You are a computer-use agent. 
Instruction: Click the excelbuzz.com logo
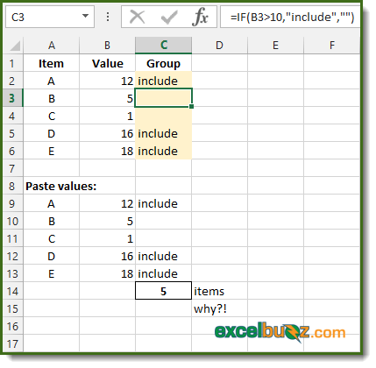[x=280, y=332]
